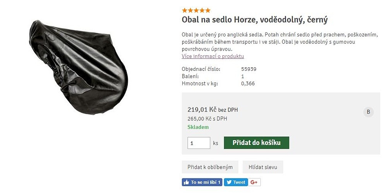The width and height of the screenshot is (387, 195).
Task: Click the Tweet button label
Action: [239, 182]
